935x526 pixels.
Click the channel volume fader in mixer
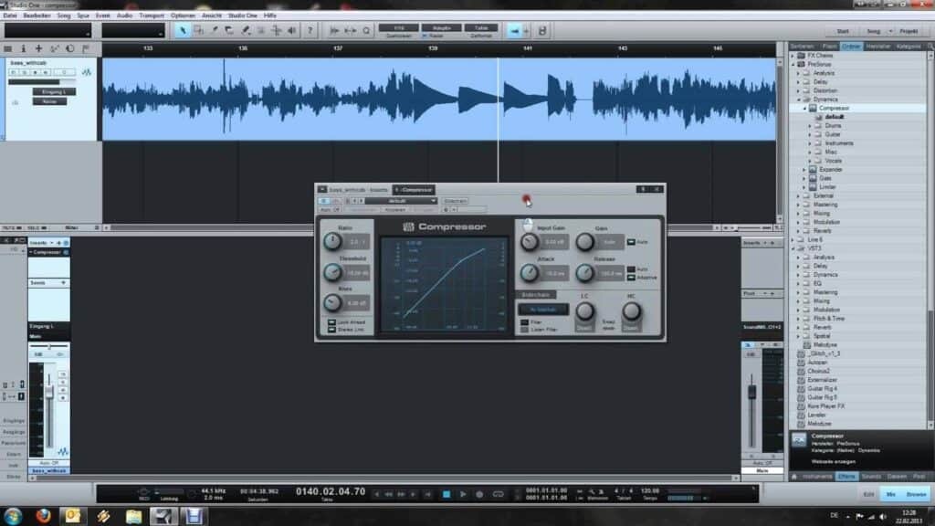[49, 392]
